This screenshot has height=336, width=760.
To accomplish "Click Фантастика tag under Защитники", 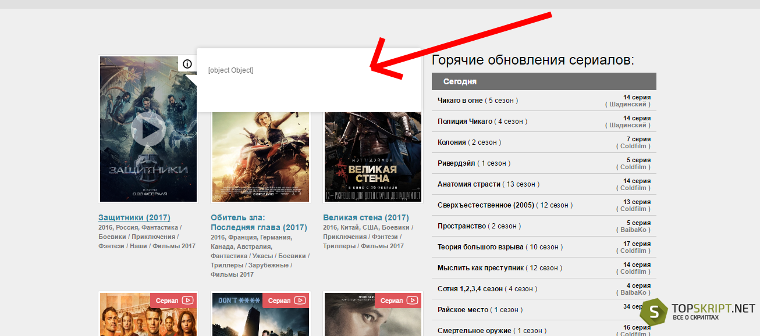I will tap(159, 227).
